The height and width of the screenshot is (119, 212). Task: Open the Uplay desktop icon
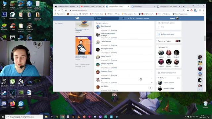tap(21, 105)
